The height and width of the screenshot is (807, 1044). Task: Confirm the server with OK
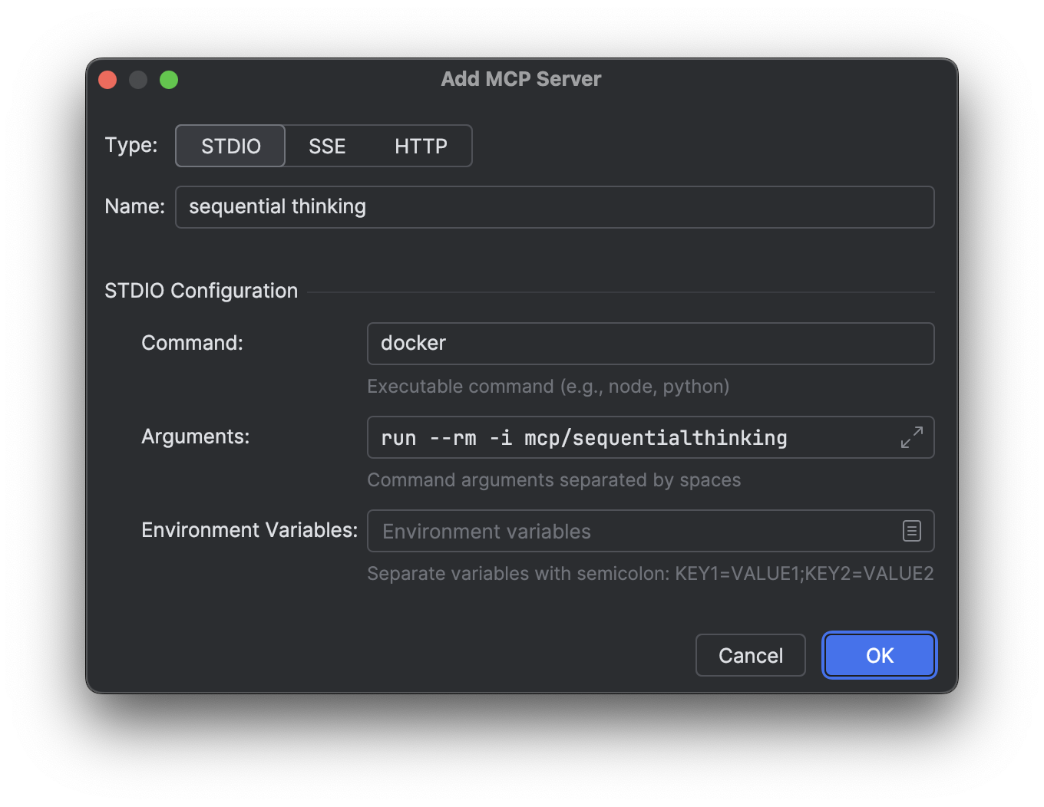[879, 655]
